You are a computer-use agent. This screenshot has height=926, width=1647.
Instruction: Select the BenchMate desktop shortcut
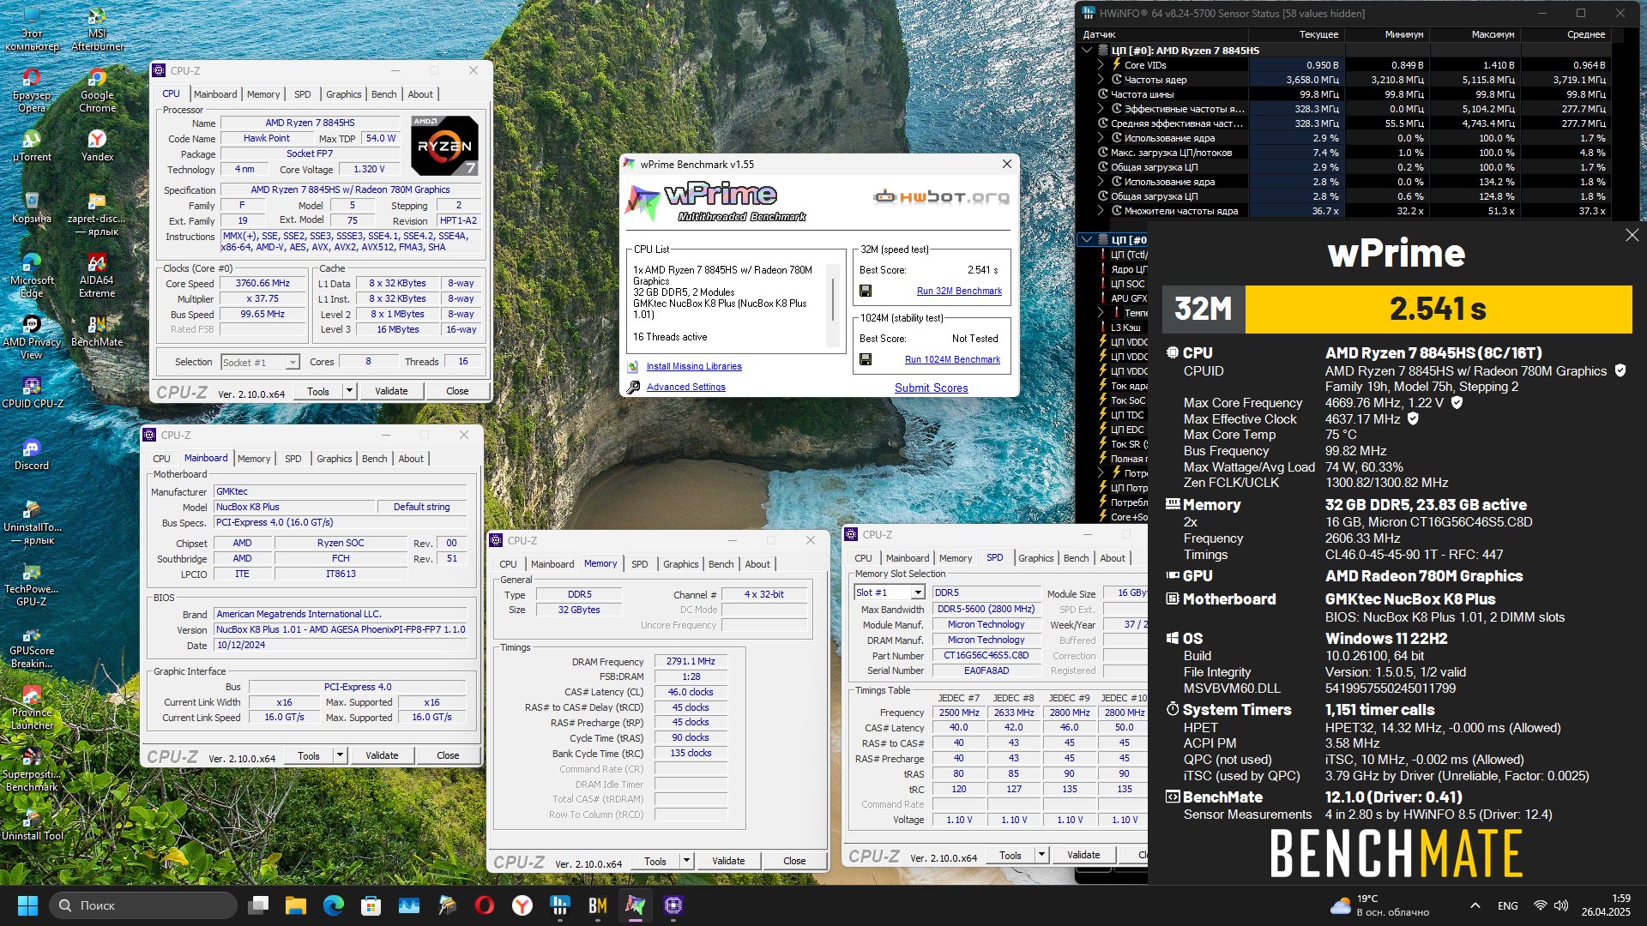97,331
